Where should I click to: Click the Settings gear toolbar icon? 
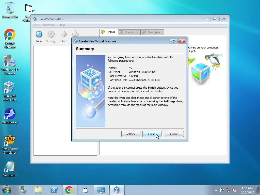(x=51, y=37)
